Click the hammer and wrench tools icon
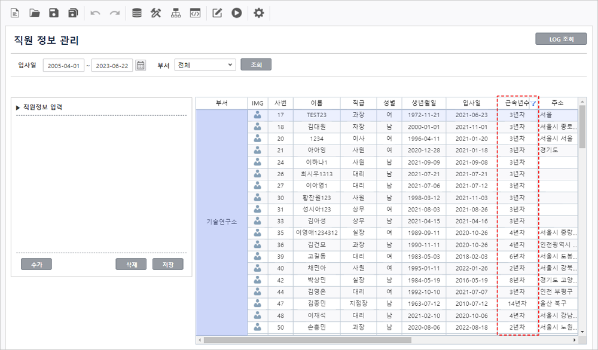598x350 pixels. click(156, 13)
